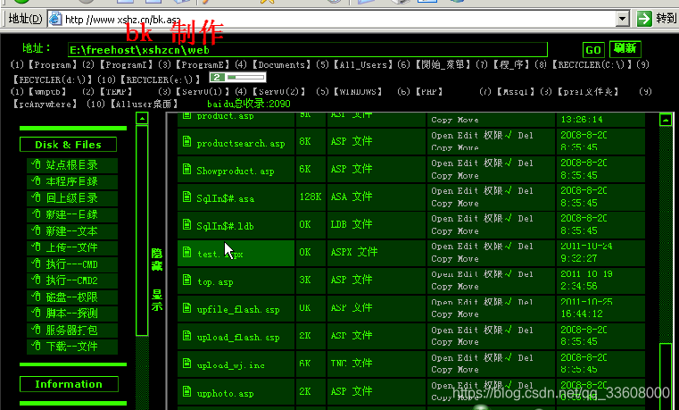Click the browser address bar page icon
The height and width of the screenshot is (410, 679).
(x=55, y=19)
